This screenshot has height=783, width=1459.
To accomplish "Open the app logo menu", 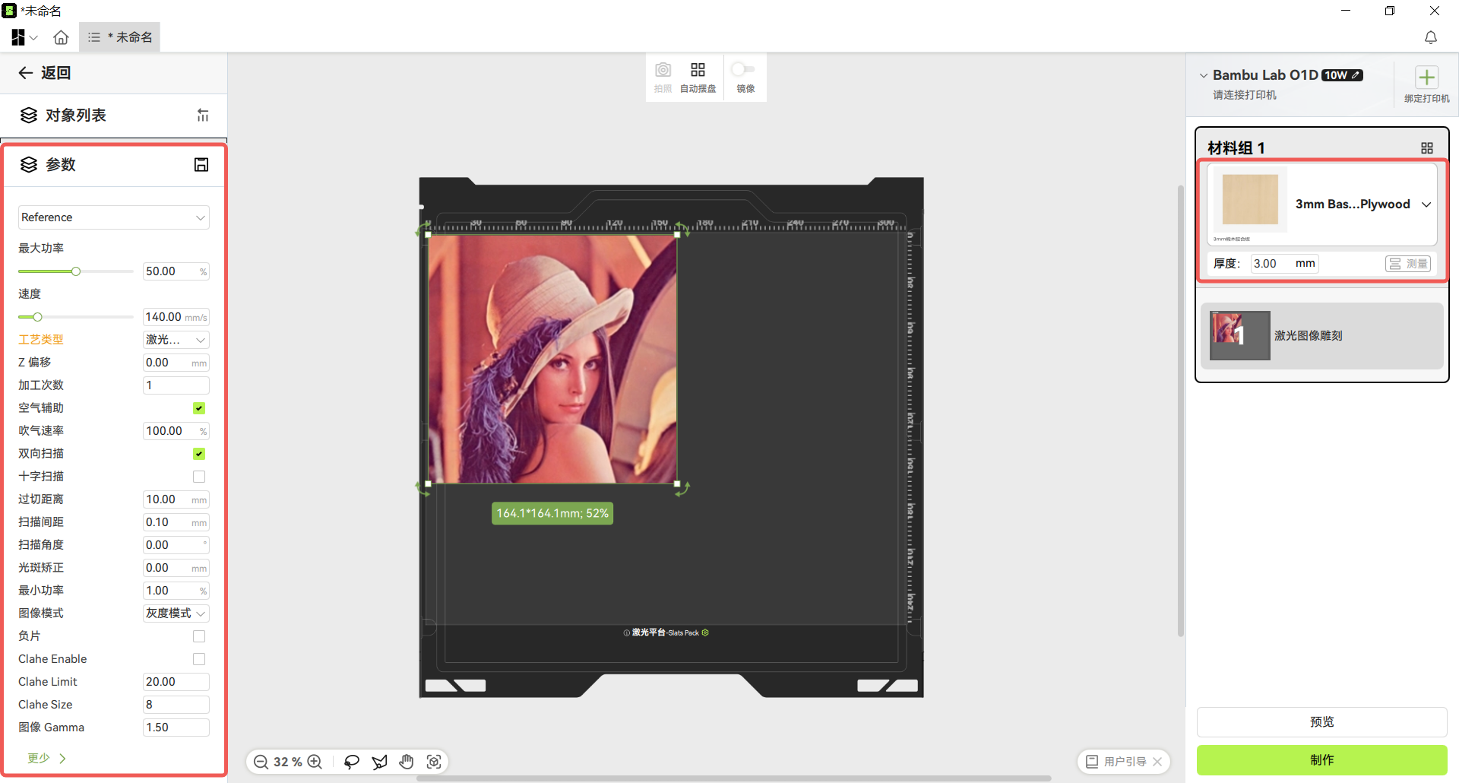I will click(x=18, y=37).
